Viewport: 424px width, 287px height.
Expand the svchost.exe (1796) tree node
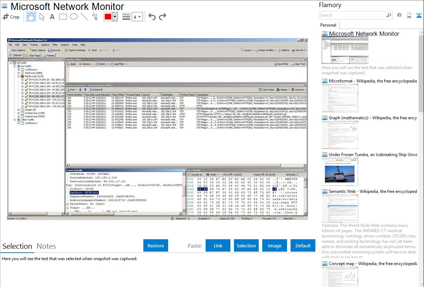(19, 113)
